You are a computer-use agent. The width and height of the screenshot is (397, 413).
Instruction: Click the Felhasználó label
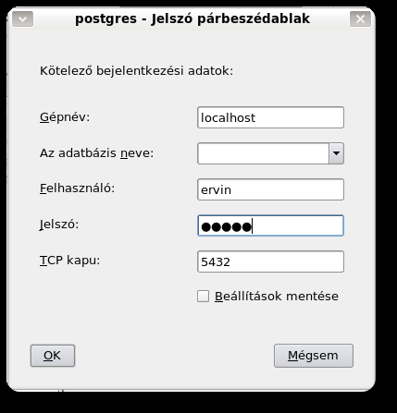tap(77, 188)
